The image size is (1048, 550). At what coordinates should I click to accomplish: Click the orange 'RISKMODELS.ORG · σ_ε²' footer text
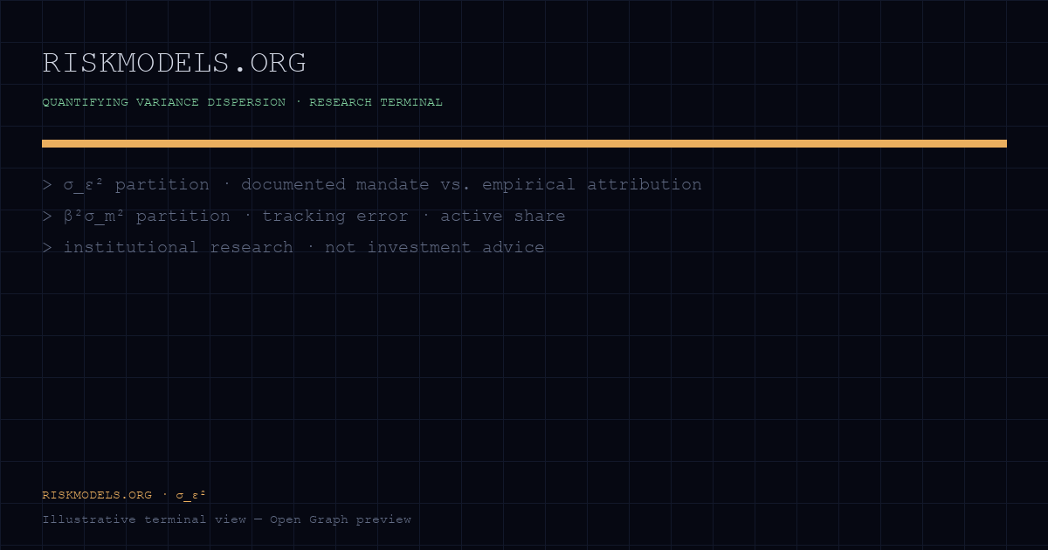[x=123, y=495]
